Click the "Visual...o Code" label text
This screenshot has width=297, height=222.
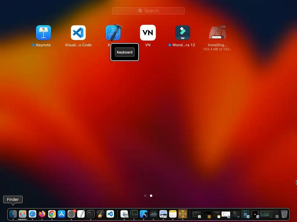pyautogui.click(x=78, y=45)
